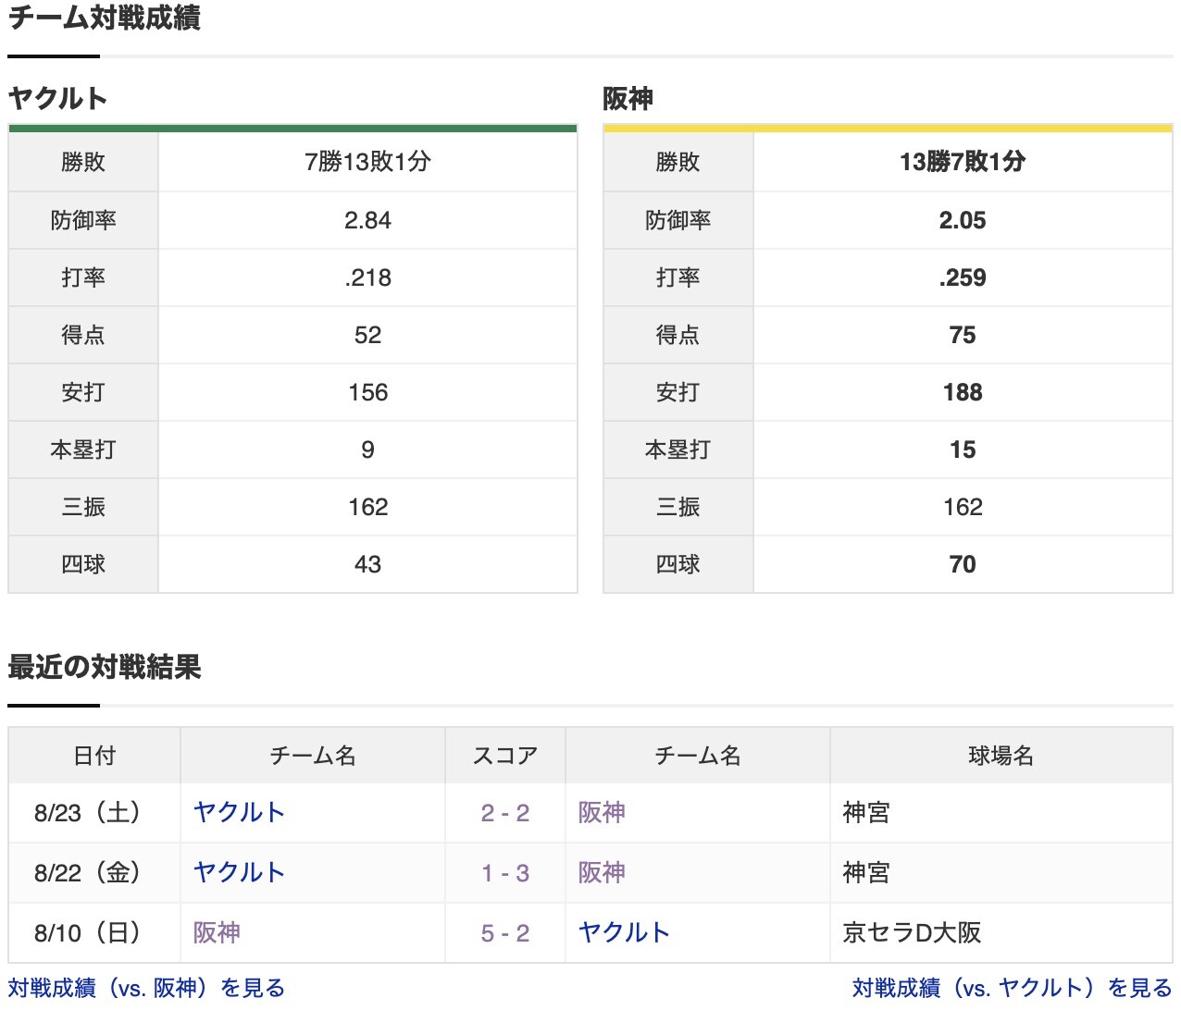Screen dimensions: 1181x1010
Task: Click Yakult record 7勝13敗1分
Action: tap(367, 162)
